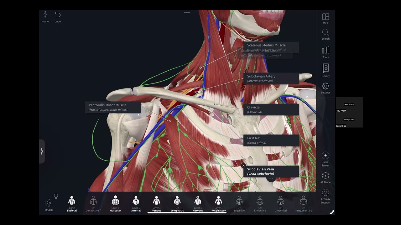Toggle the Arterial system layer
401x225 pixels.
pyautogui.click(x=136, y=204)
